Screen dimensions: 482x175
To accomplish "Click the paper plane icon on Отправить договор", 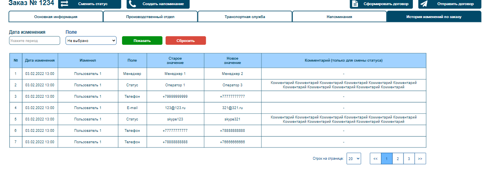I will pos(424,4).
